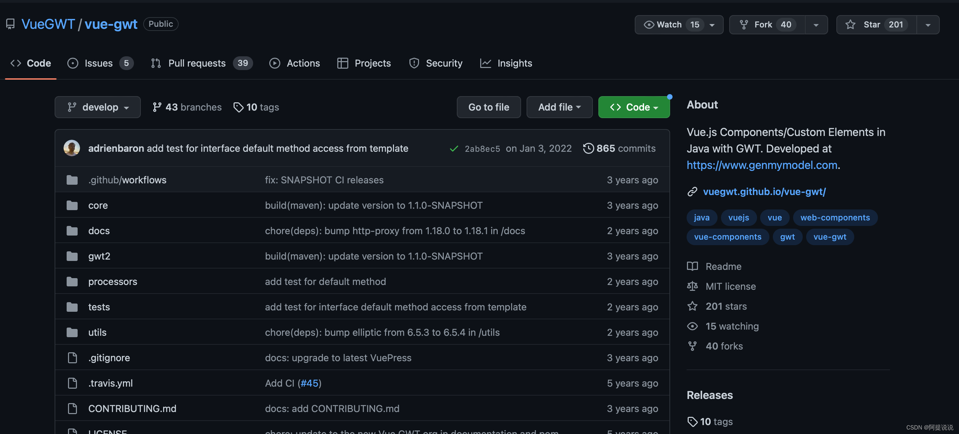Go to the Actions tab

[x=294, y=63]
